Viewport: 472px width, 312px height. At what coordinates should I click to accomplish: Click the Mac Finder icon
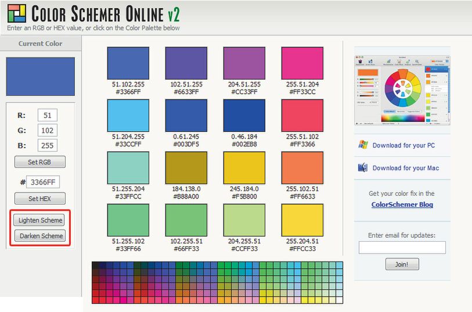tap(363, 167)
